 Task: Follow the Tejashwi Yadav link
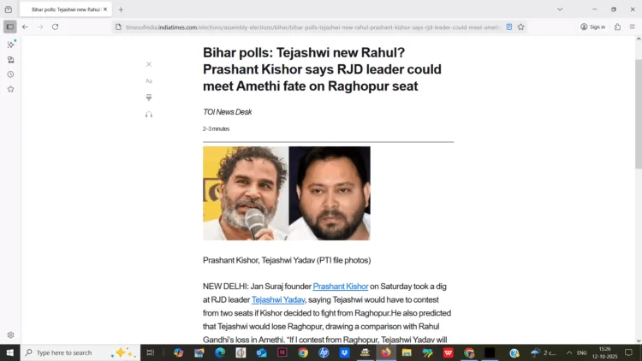[x=278, y=300]
